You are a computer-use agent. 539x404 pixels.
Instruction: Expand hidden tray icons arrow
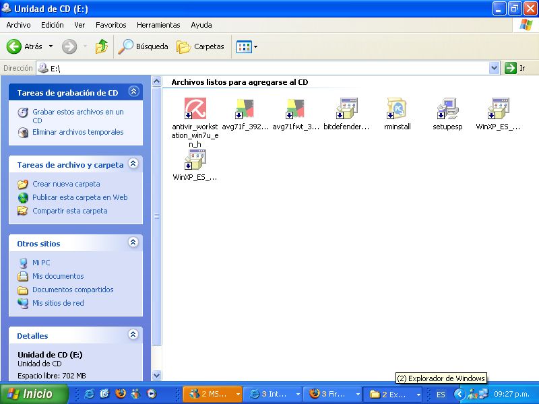pos(459,394)
